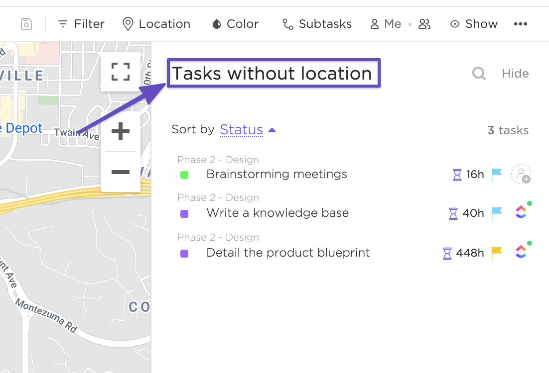Open the Color options menu
The height and width of the screenshot is (373, 549).
tap(235, 24)
